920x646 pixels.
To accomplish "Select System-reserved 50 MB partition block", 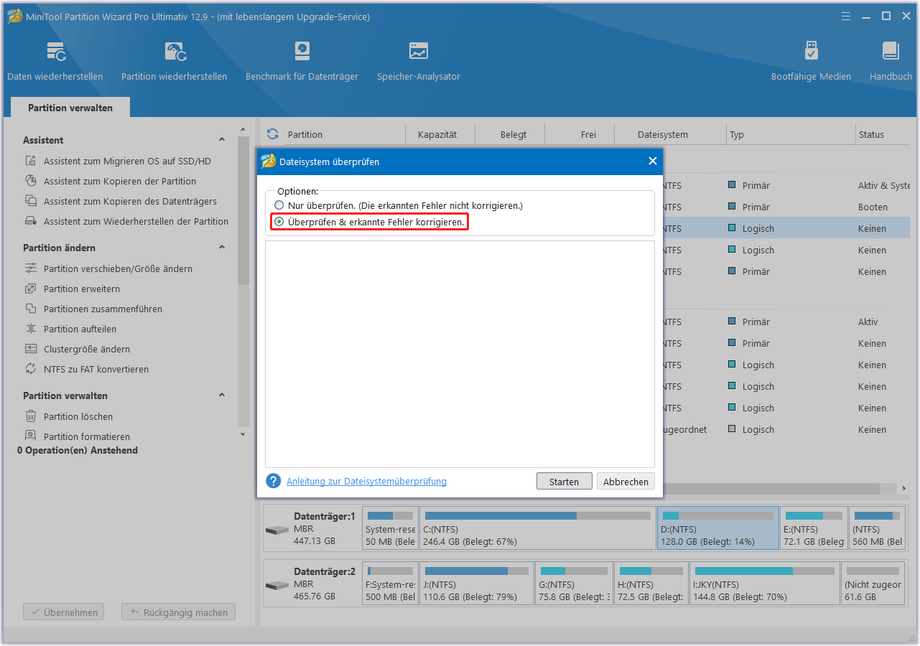I will pyautogui.click(x=390, y=528).
